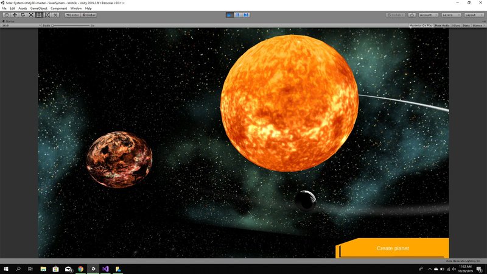Toggle Mute Audio in Game view
The image size is (487, 274).
coord(441,26)
